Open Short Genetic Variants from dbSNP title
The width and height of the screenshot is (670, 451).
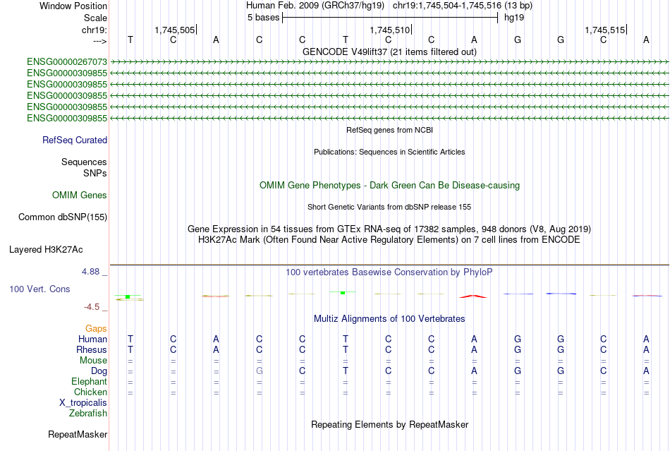coord(389,207)
